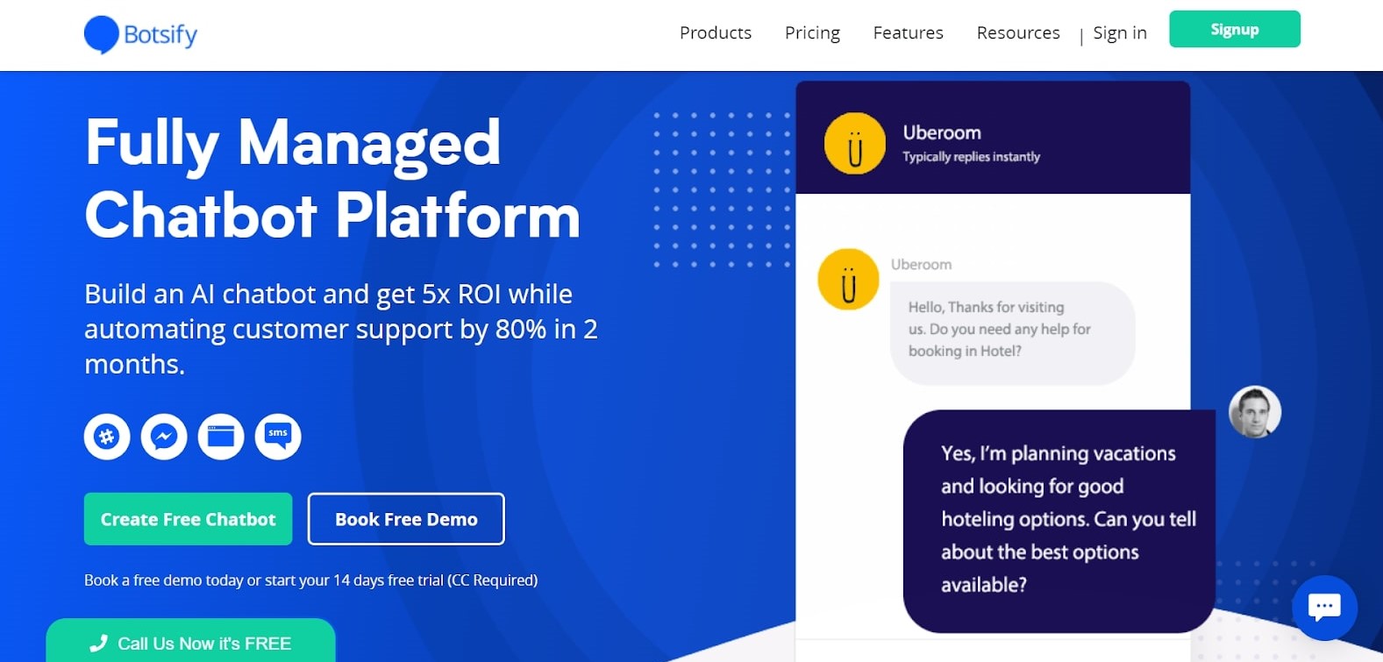Click the SMS channel icon
Image resolution: width=1383 pixels, height=662 pixels.
point(278,436)
